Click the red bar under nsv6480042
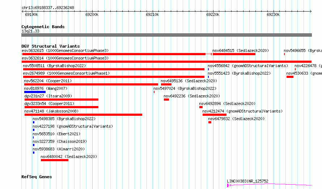 click(55, 160)
